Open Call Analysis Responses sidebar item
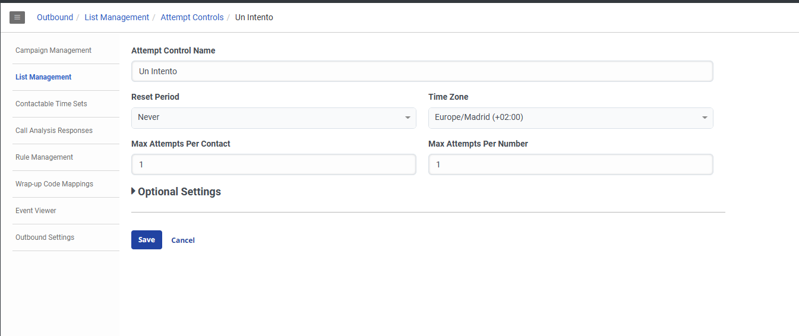This screenshot has width=799, height=336. (54, 131)
